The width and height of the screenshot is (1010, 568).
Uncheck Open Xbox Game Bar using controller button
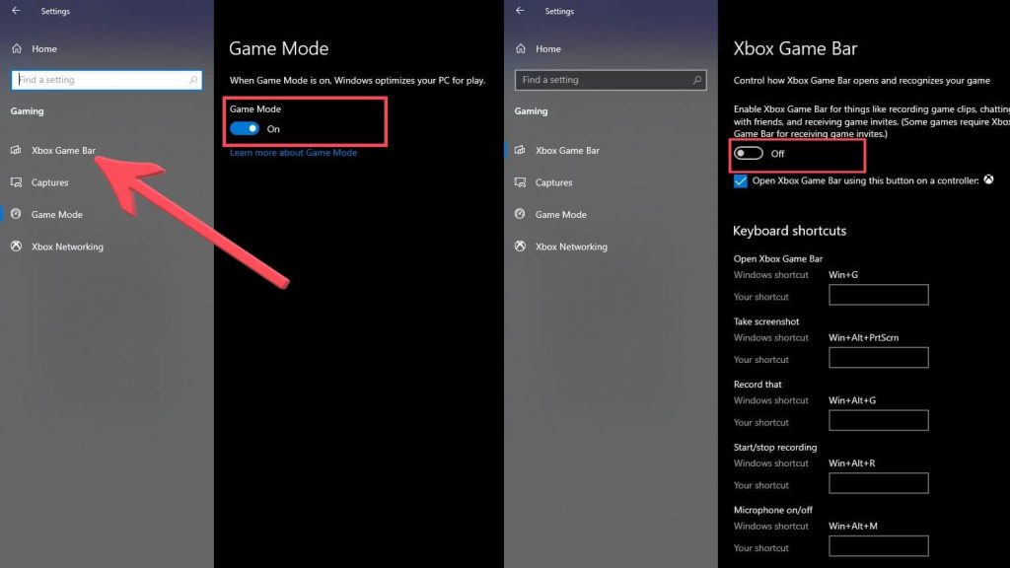coord(740,181)
